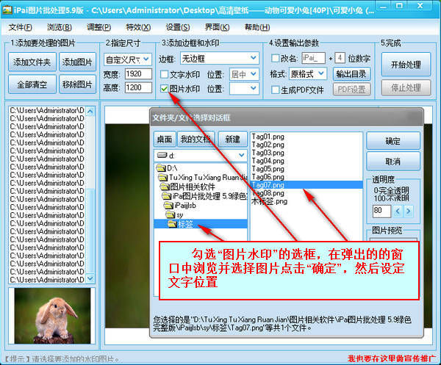441x365 pixels.
Task: Click 确定 in the file dialog
Action: click(393, 141)
